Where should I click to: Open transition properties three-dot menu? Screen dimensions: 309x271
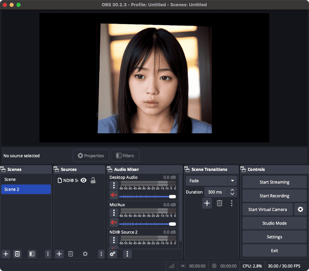click(231, 203)
